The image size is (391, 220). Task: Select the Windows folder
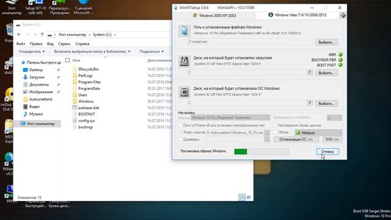pos(86,101)
